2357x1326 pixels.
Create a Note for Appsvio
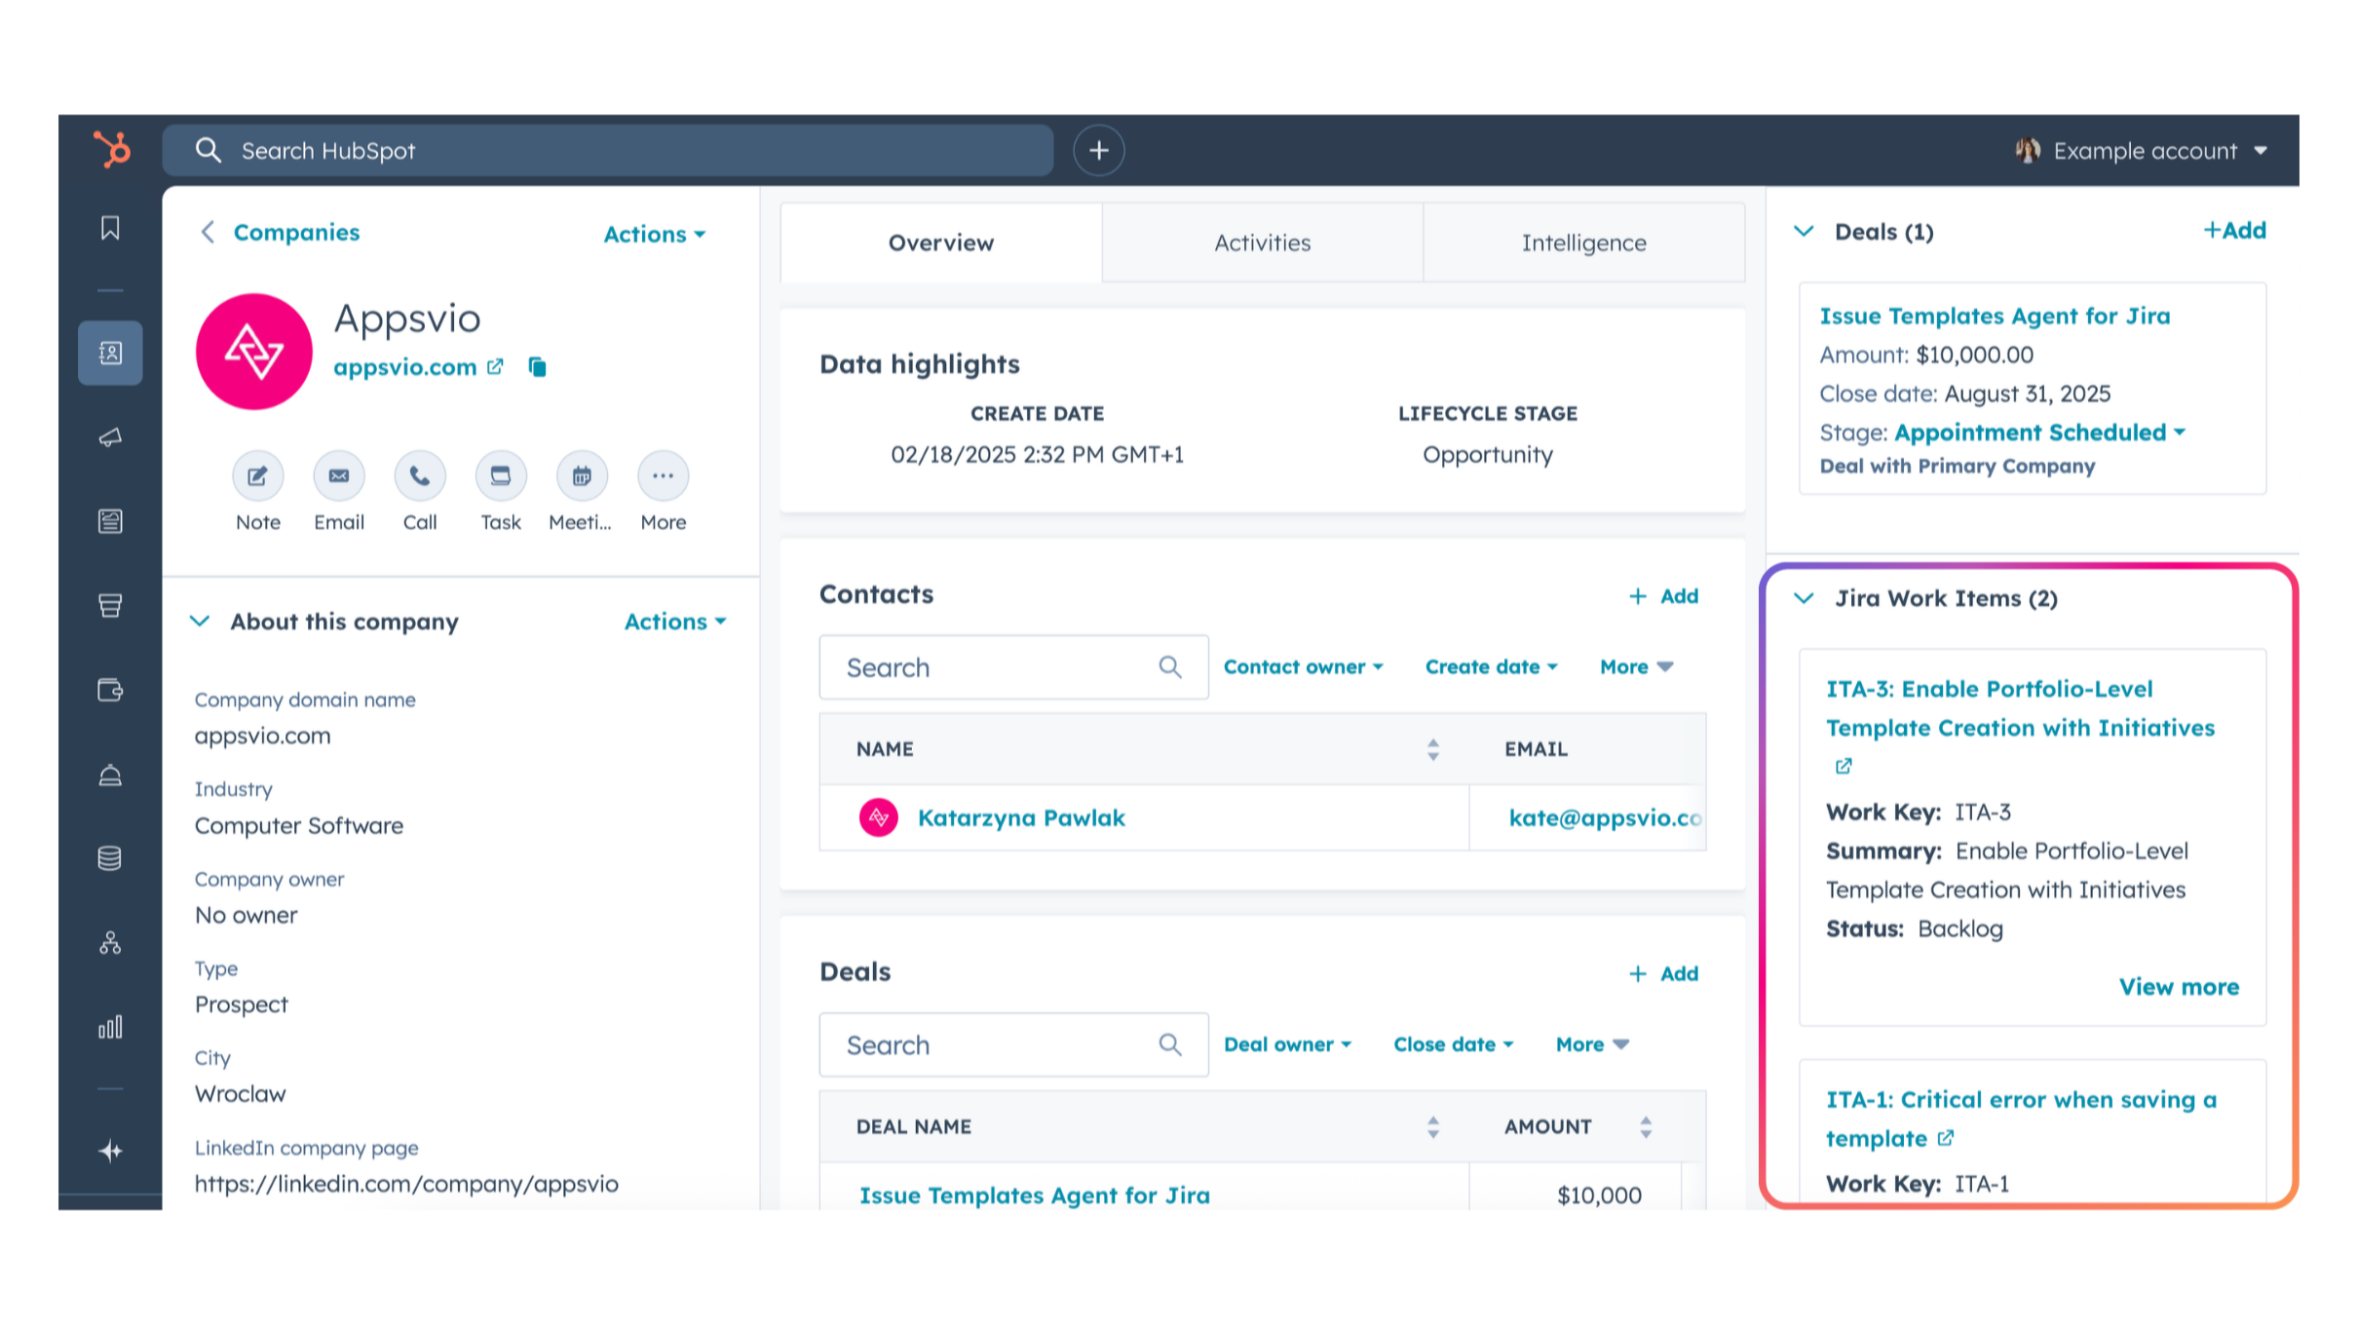point(256,476)
